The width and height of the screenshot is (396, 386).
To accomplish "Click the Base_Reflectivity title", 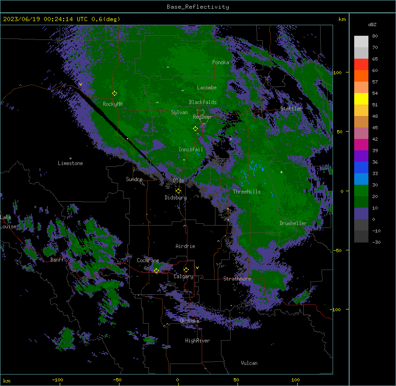I will click(198, 7).
